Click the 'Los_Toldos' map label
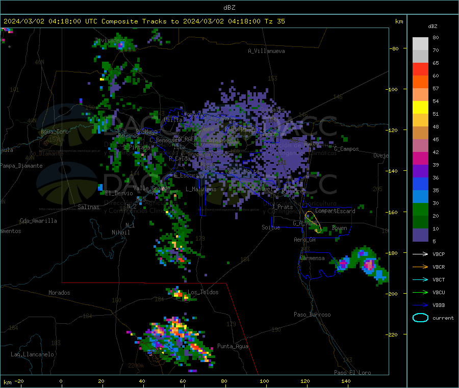The width and height of the screenshot is (459, 388). click(203, 292)
